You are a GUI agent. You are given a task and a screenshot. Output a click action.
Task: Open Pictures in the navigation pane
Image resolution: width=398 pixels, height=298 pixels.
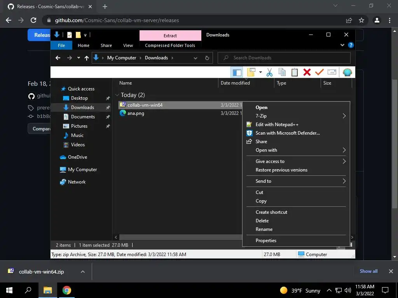tap(79, 126)
